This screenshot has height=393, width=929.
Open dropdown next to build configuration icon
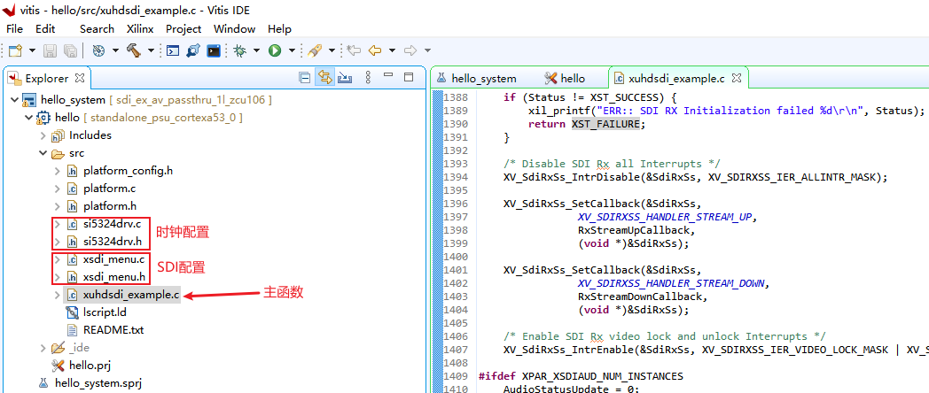coord(115,51)
